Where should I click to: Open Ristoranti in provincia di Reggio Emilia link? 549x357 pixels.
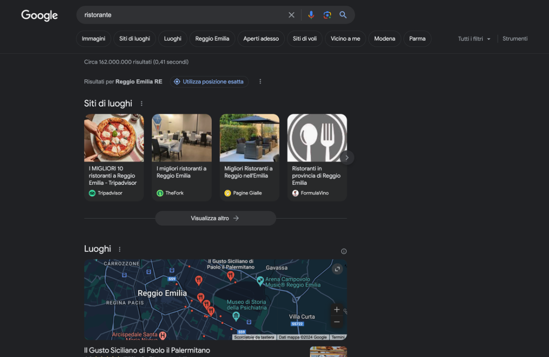click(316, 176)
